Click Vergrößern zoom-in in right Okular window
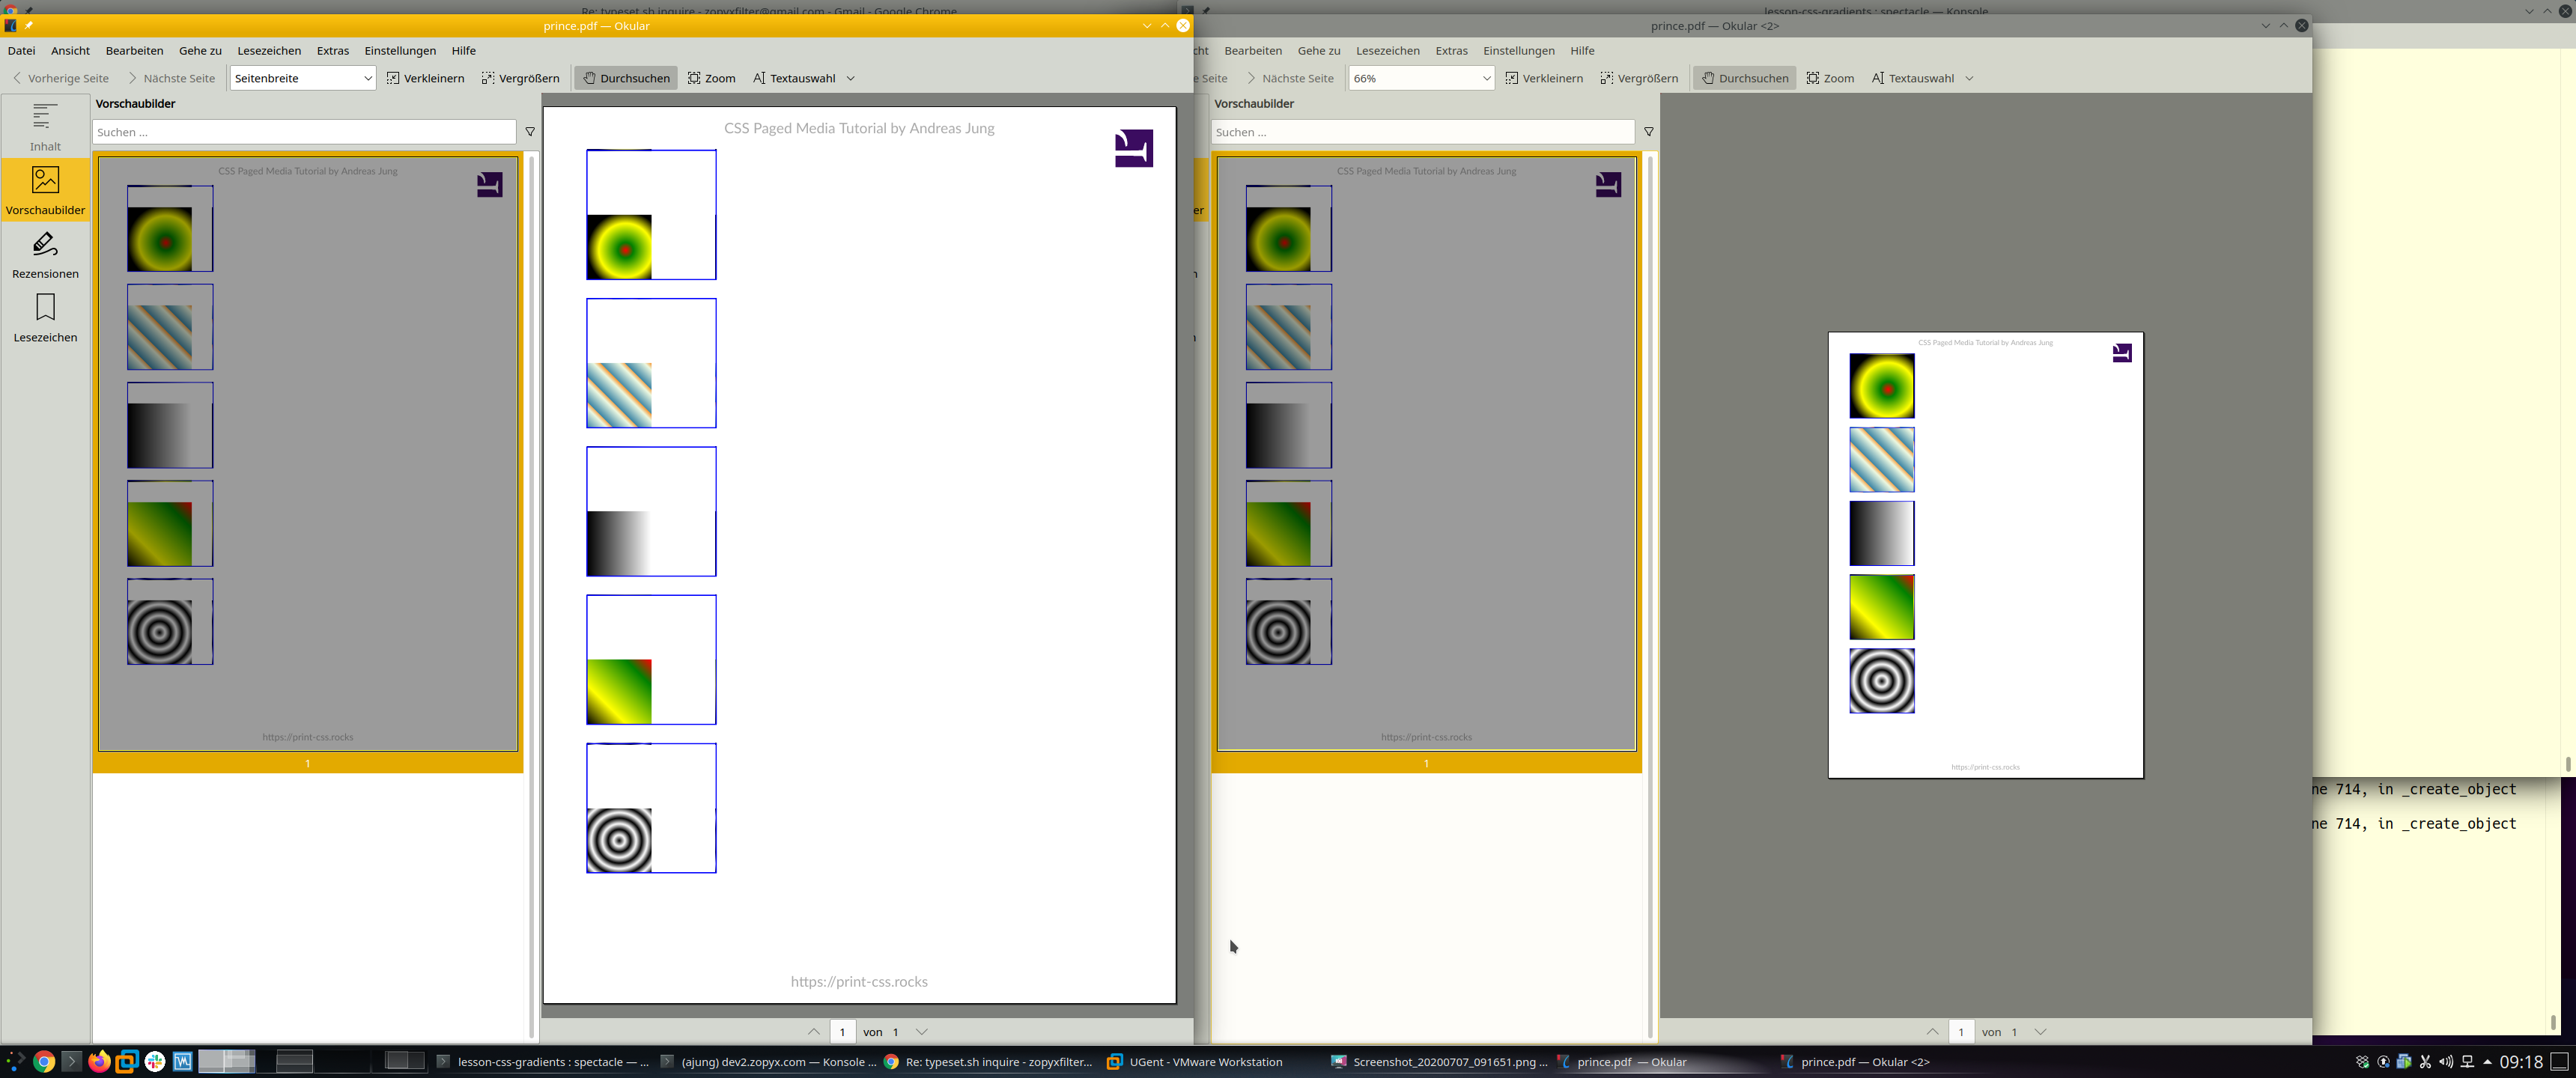2576x1078 pixels. tap(1639, 78)
